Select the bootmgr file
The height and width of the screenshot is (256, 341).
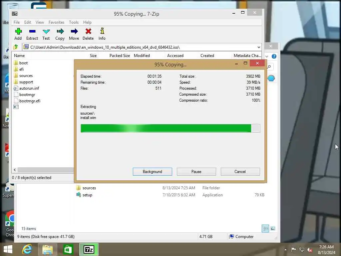[24, 94]
